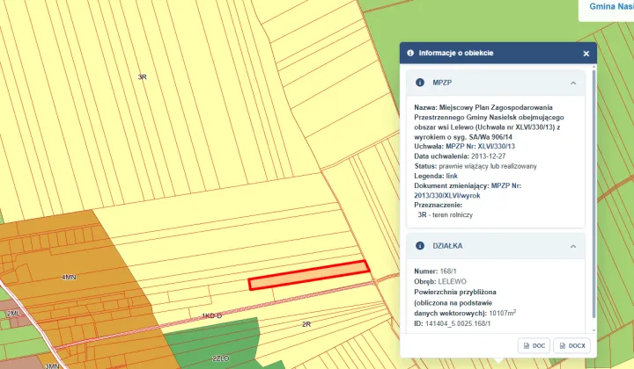The image size is (634, 369).
Task: Click the MPZP section info icon
Action: coord(420,83)
